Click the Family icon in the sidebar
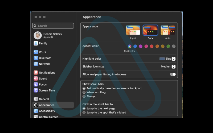 (x=36, y=43)
